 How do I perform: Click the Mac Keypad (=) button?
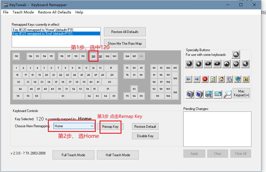tap(241, 93)
